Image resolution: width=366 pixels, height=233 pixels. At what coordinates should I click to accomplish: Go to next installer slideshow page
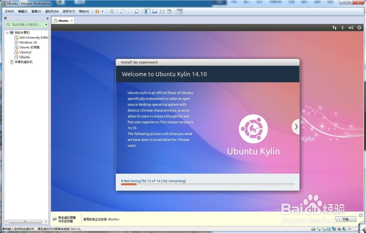[296, 126]
